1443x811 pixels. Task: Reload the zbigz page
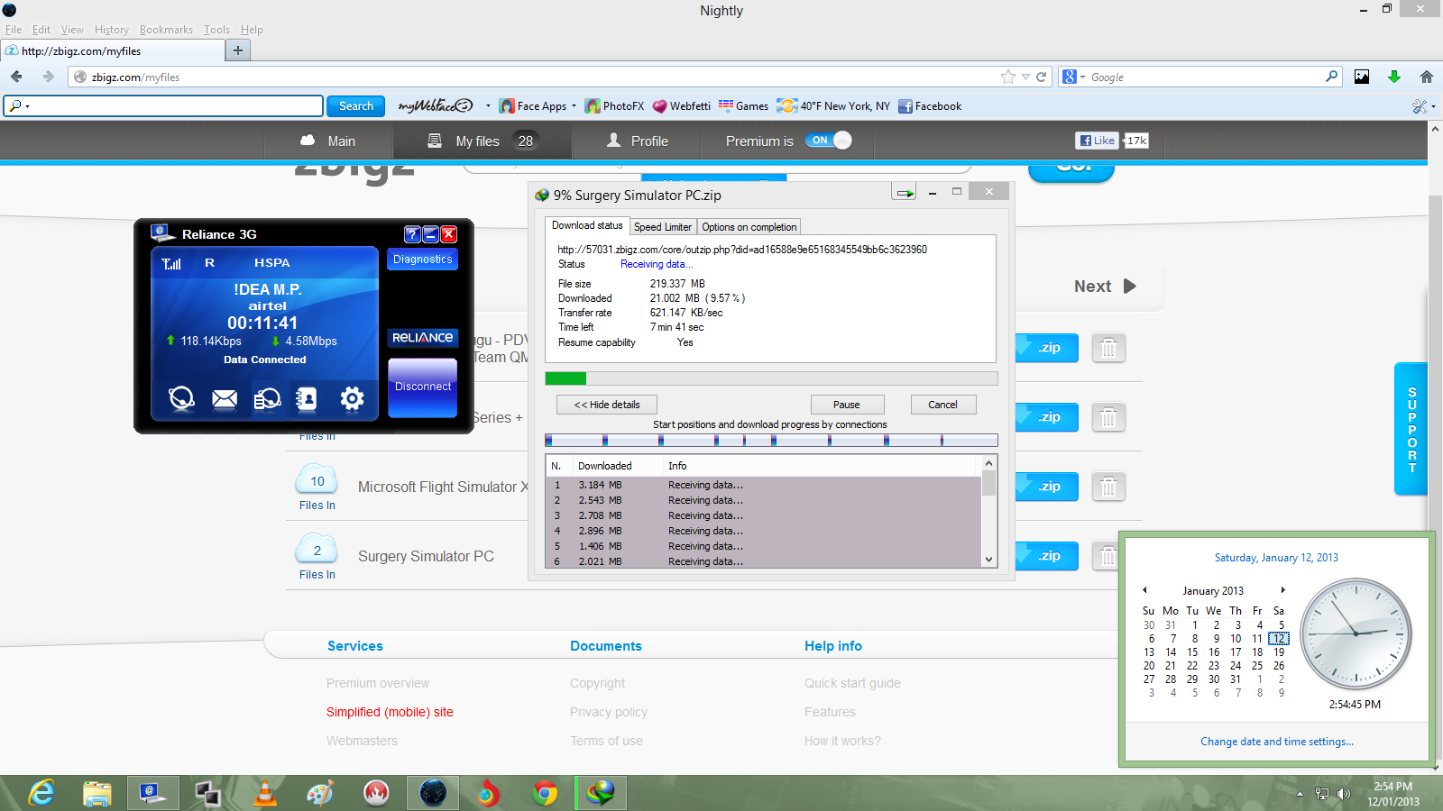click(1041, 77)
